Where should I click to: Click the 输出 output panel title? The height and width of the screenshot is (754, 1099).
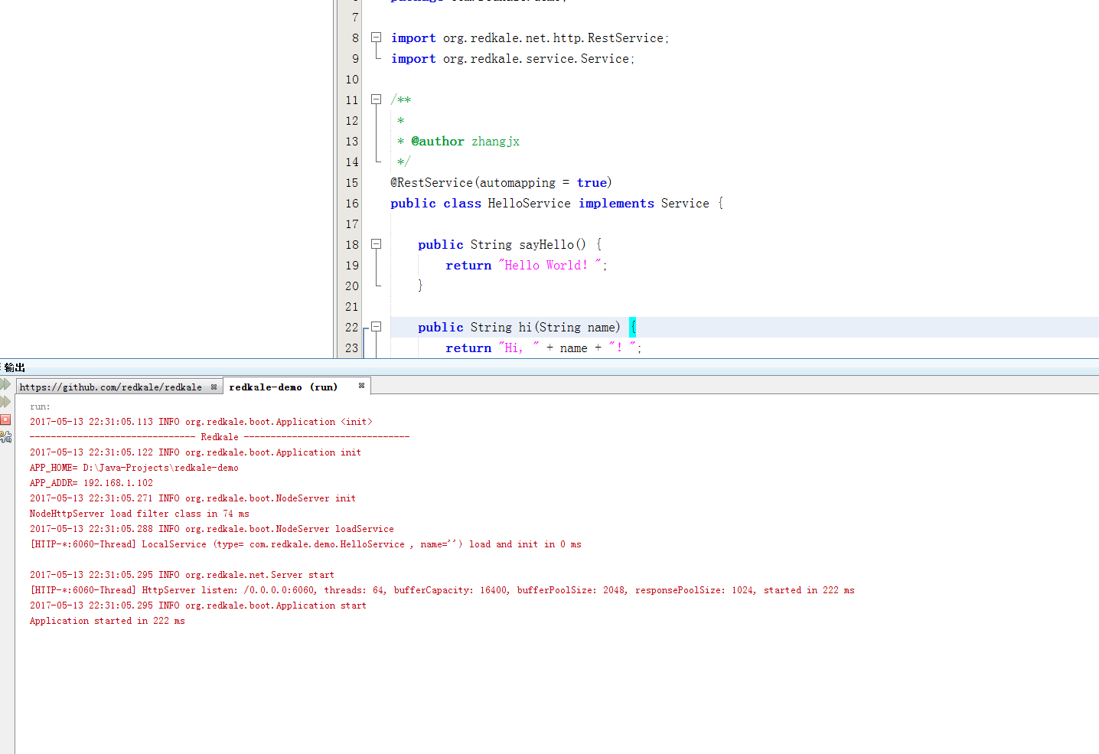click(x=15, y=367)
